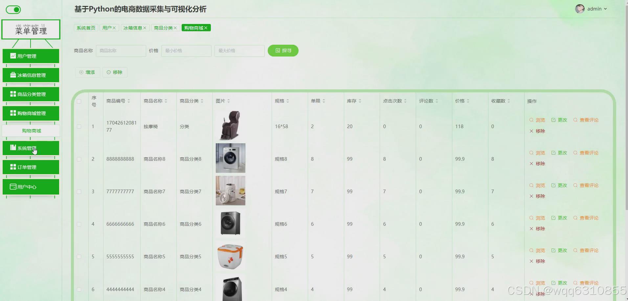628x301 pixels.
Task: Collapse 购物商城管理 sidebar menu
Action: (x=31, y=113)
